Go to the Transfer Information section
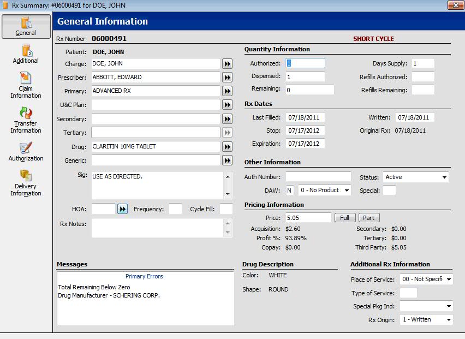 pos(26,121)
